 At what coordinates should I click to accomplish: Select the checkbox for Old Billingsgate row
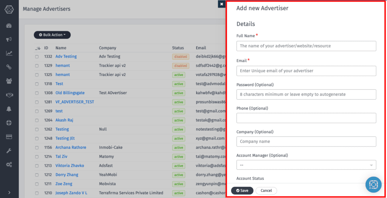pos(37,93)
